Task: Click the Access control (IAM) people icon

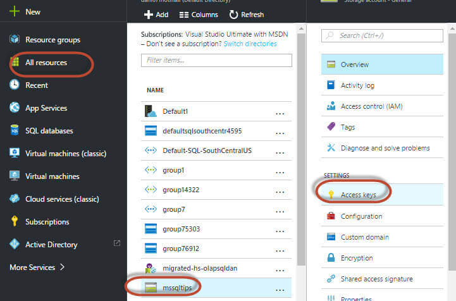Action: coord(331,106)
